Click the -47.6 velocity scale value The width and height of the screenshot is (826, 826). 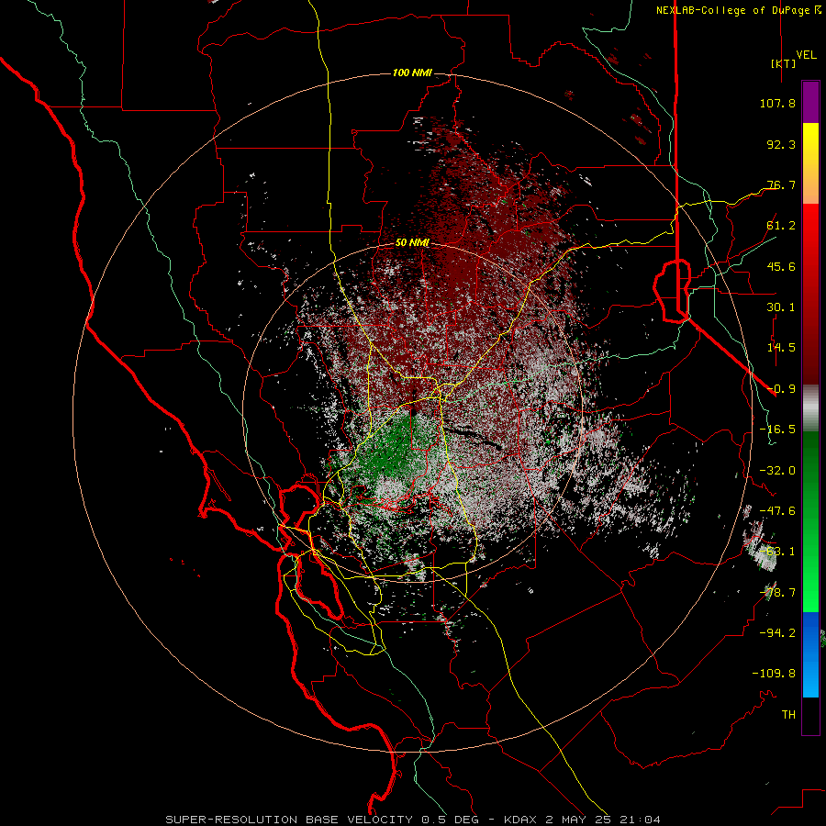[x=777, y=511]
